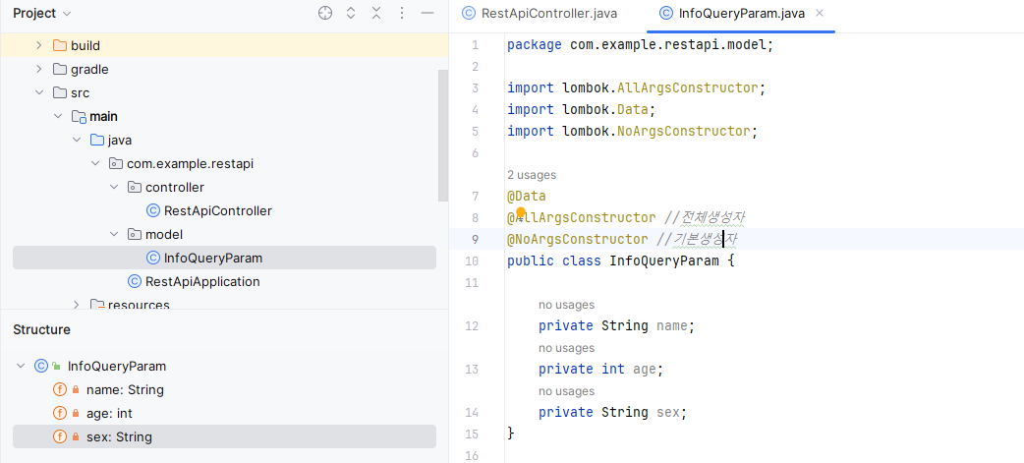Image resolution: width=1024 pixels, height=463 pixels.
Task: Open the Project panel options menu (three dots)
Action: coord(402,13)
